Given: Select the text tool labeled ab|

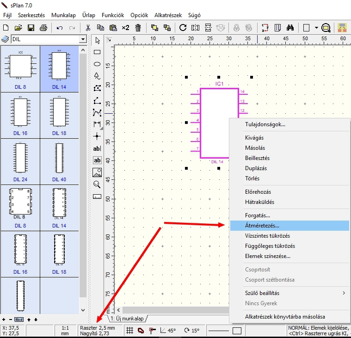Looking at the screenshot, I should point(97,148).
